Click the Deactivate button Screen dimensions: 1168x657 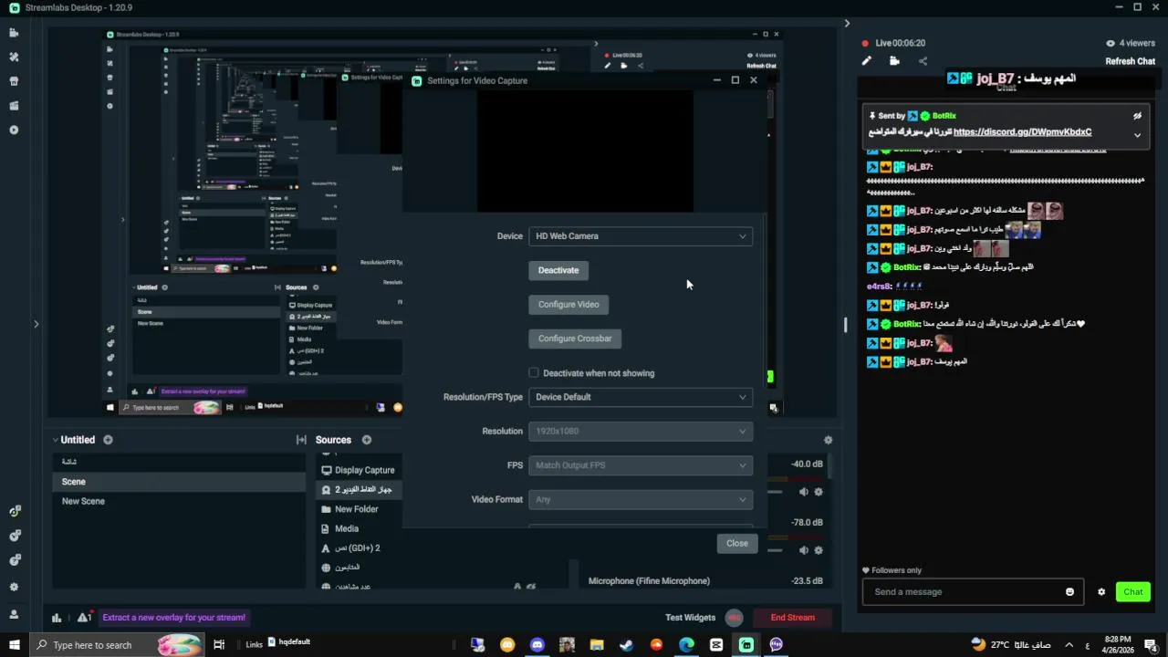click(558, 270)
